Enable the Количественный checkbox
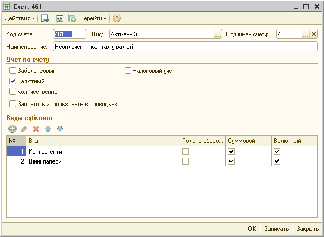This screenshot has height=237, width=324. tap(12, 92)
